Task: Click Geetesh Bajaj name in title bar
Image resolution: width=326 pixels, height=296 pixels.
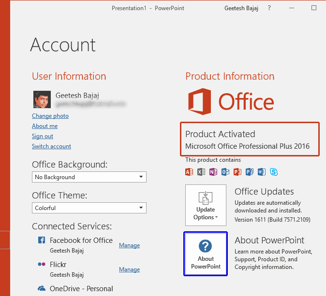Action: coord(241,8)
